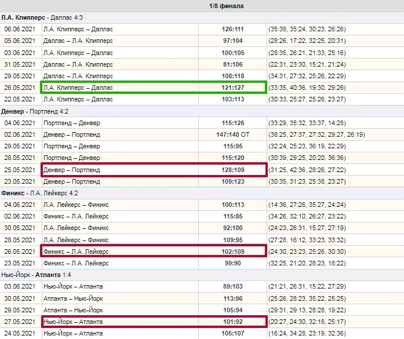This screenshot has width=404, height=339.
Task: Click the date 30.05.2021 in the Л.А. Лейкерс – Финикс row
Action: pos(20,228)
